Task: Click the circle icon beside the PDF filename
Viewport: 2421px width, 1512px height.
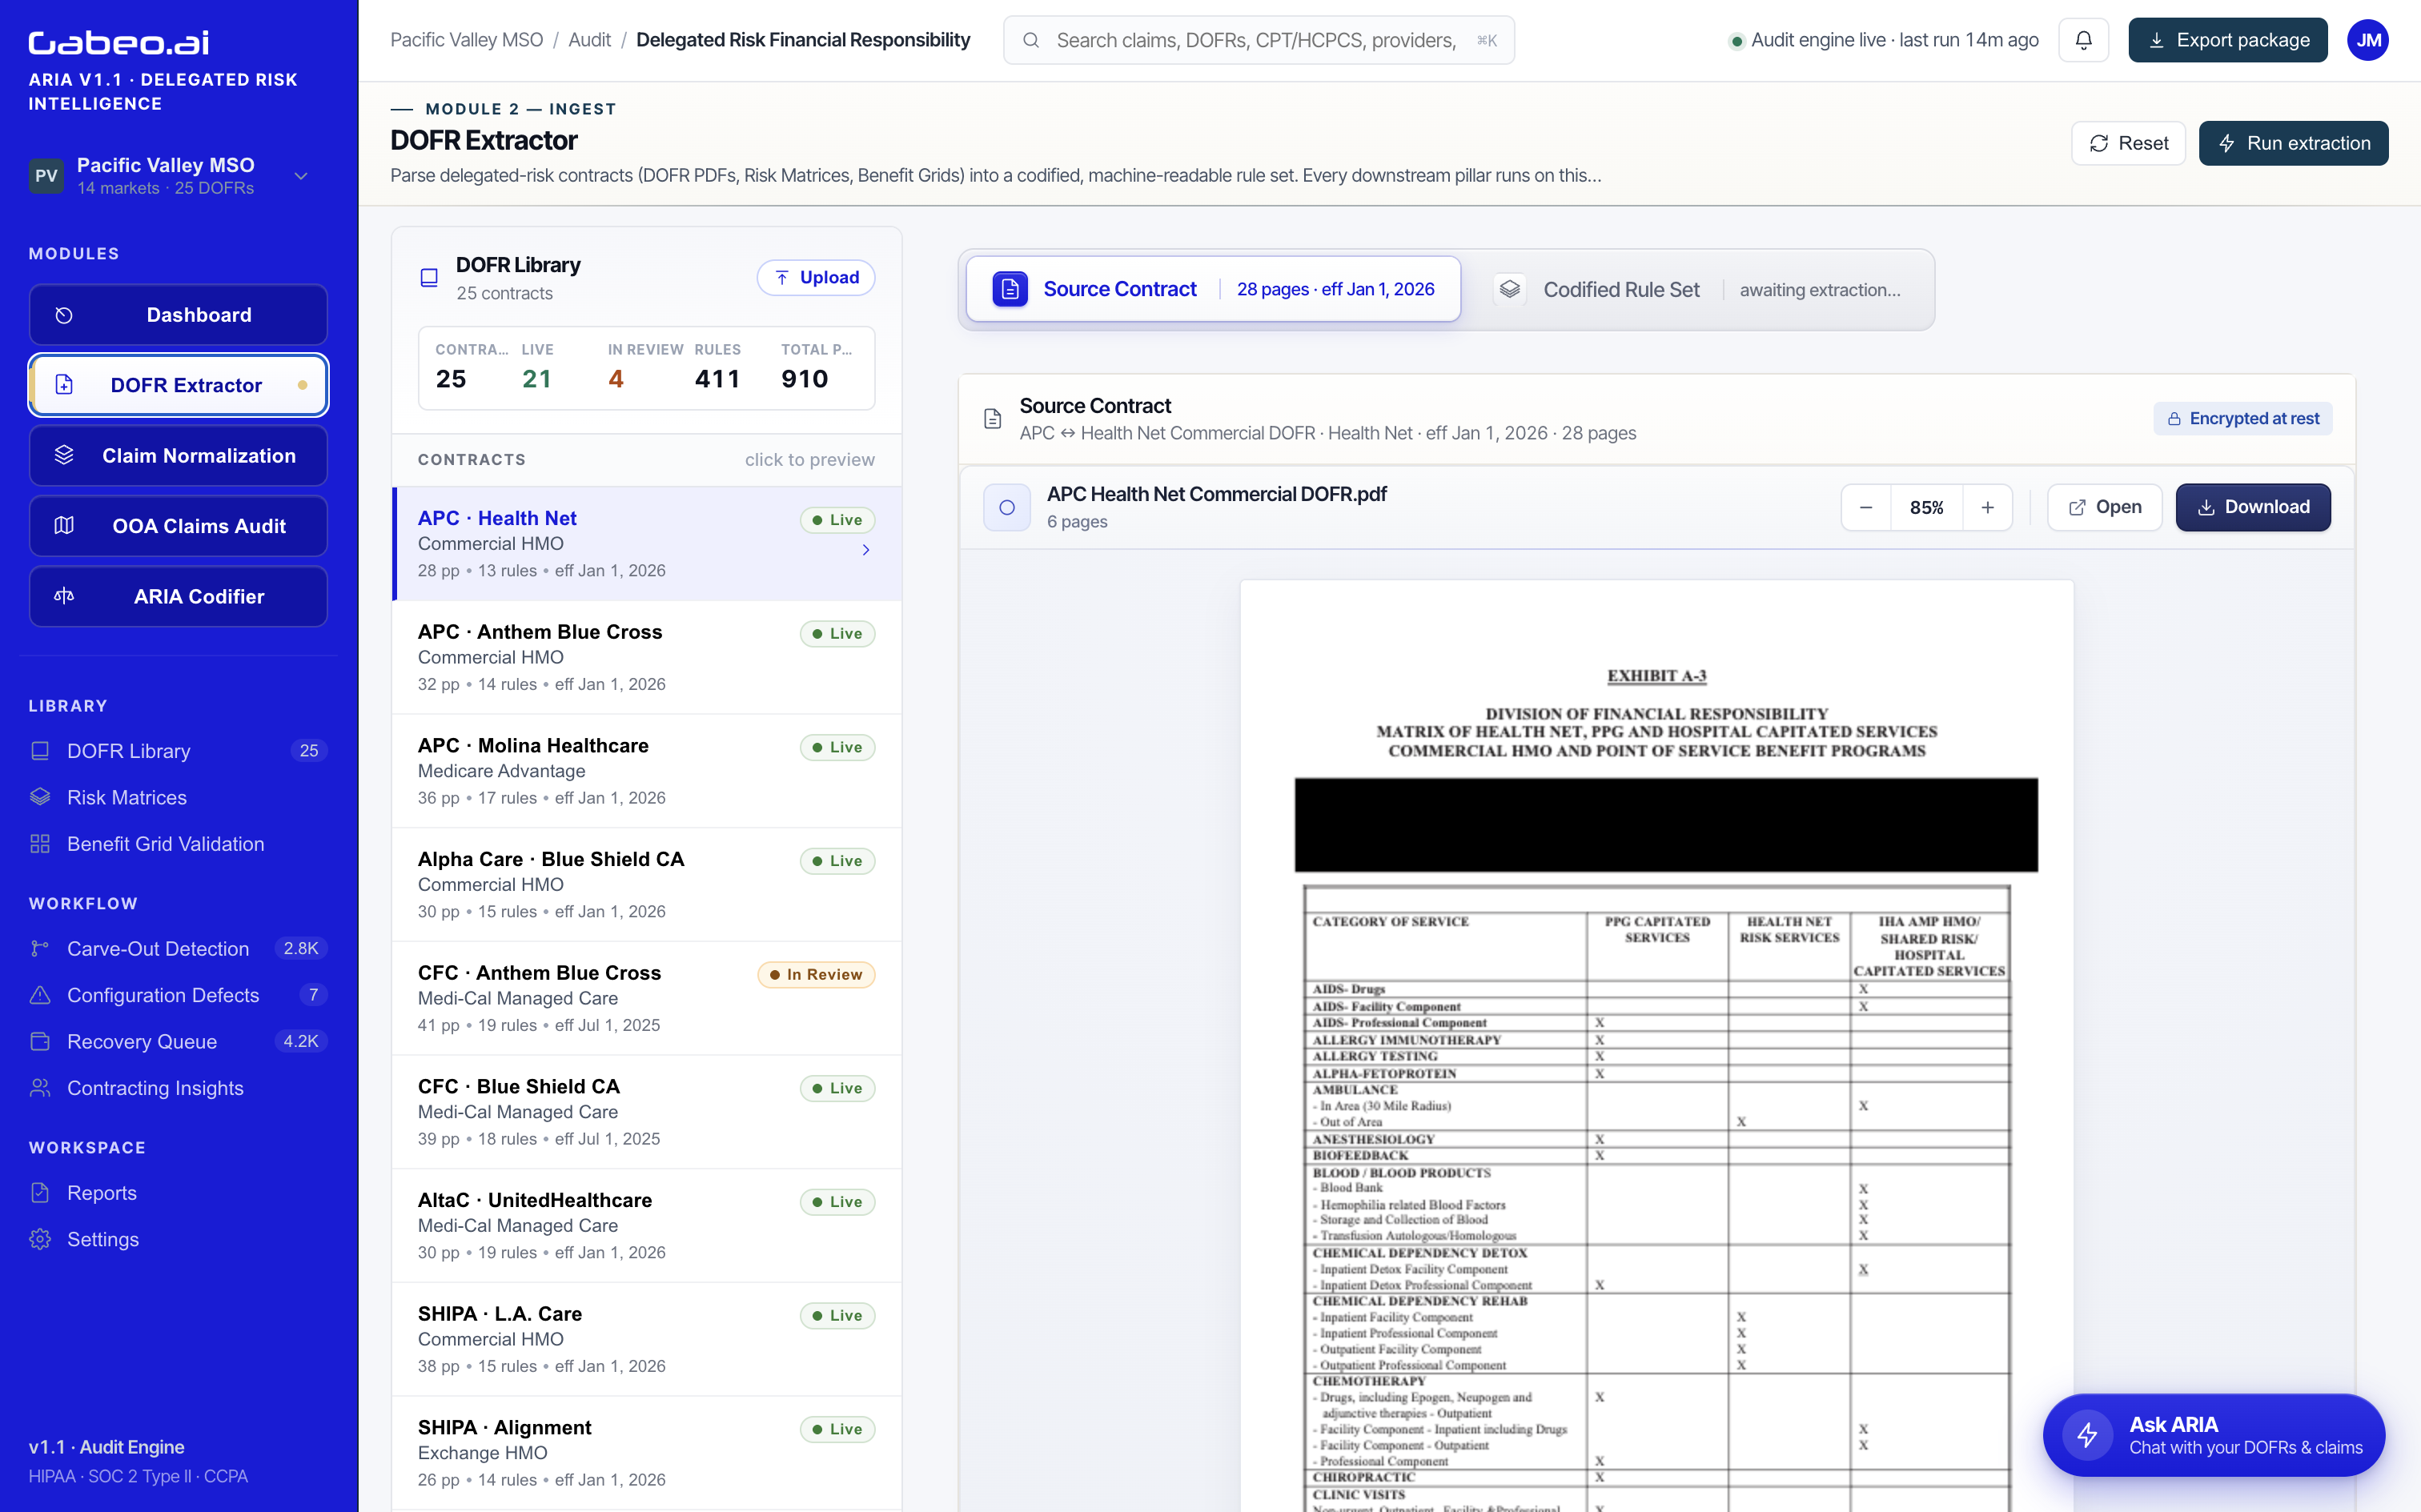Action: [1007, 507]
